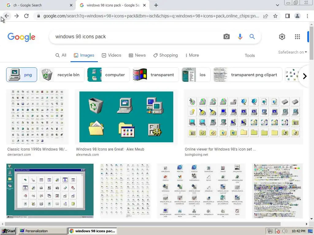Click the vertical scrollbar thumb
Image resolution: width=314 pixels, height=235 pixels.
(312, 43)
